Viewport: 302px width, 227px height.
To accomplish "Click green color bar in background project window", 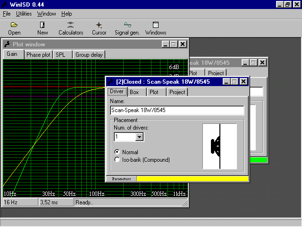I will [259, 160].
